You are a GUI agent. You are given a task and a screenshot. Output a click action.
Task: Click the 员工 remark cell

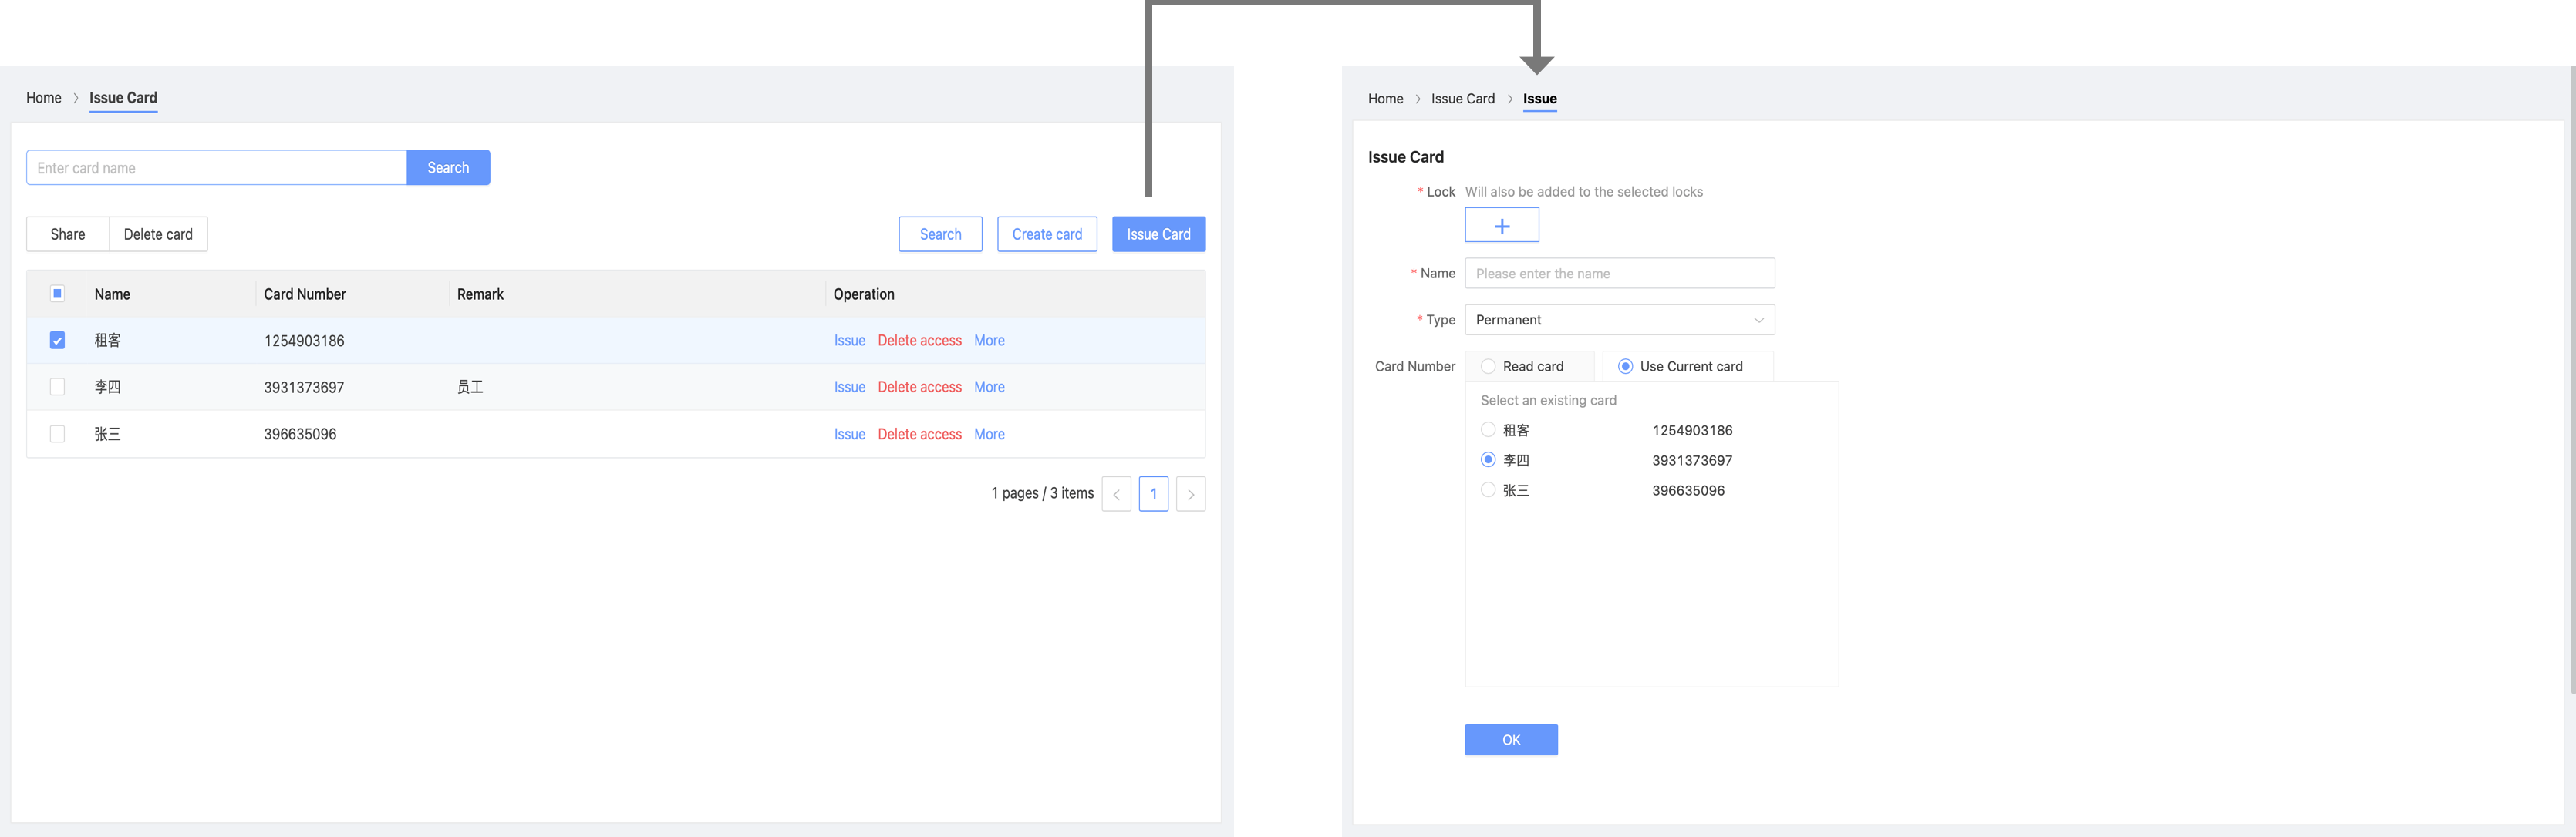point(470,387)
